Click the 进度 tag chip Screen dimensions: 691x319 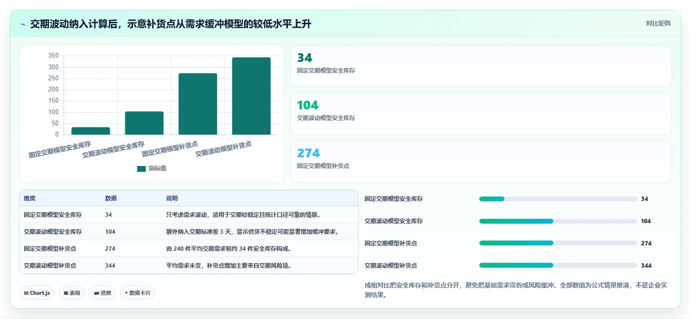(x=102, y=293)
